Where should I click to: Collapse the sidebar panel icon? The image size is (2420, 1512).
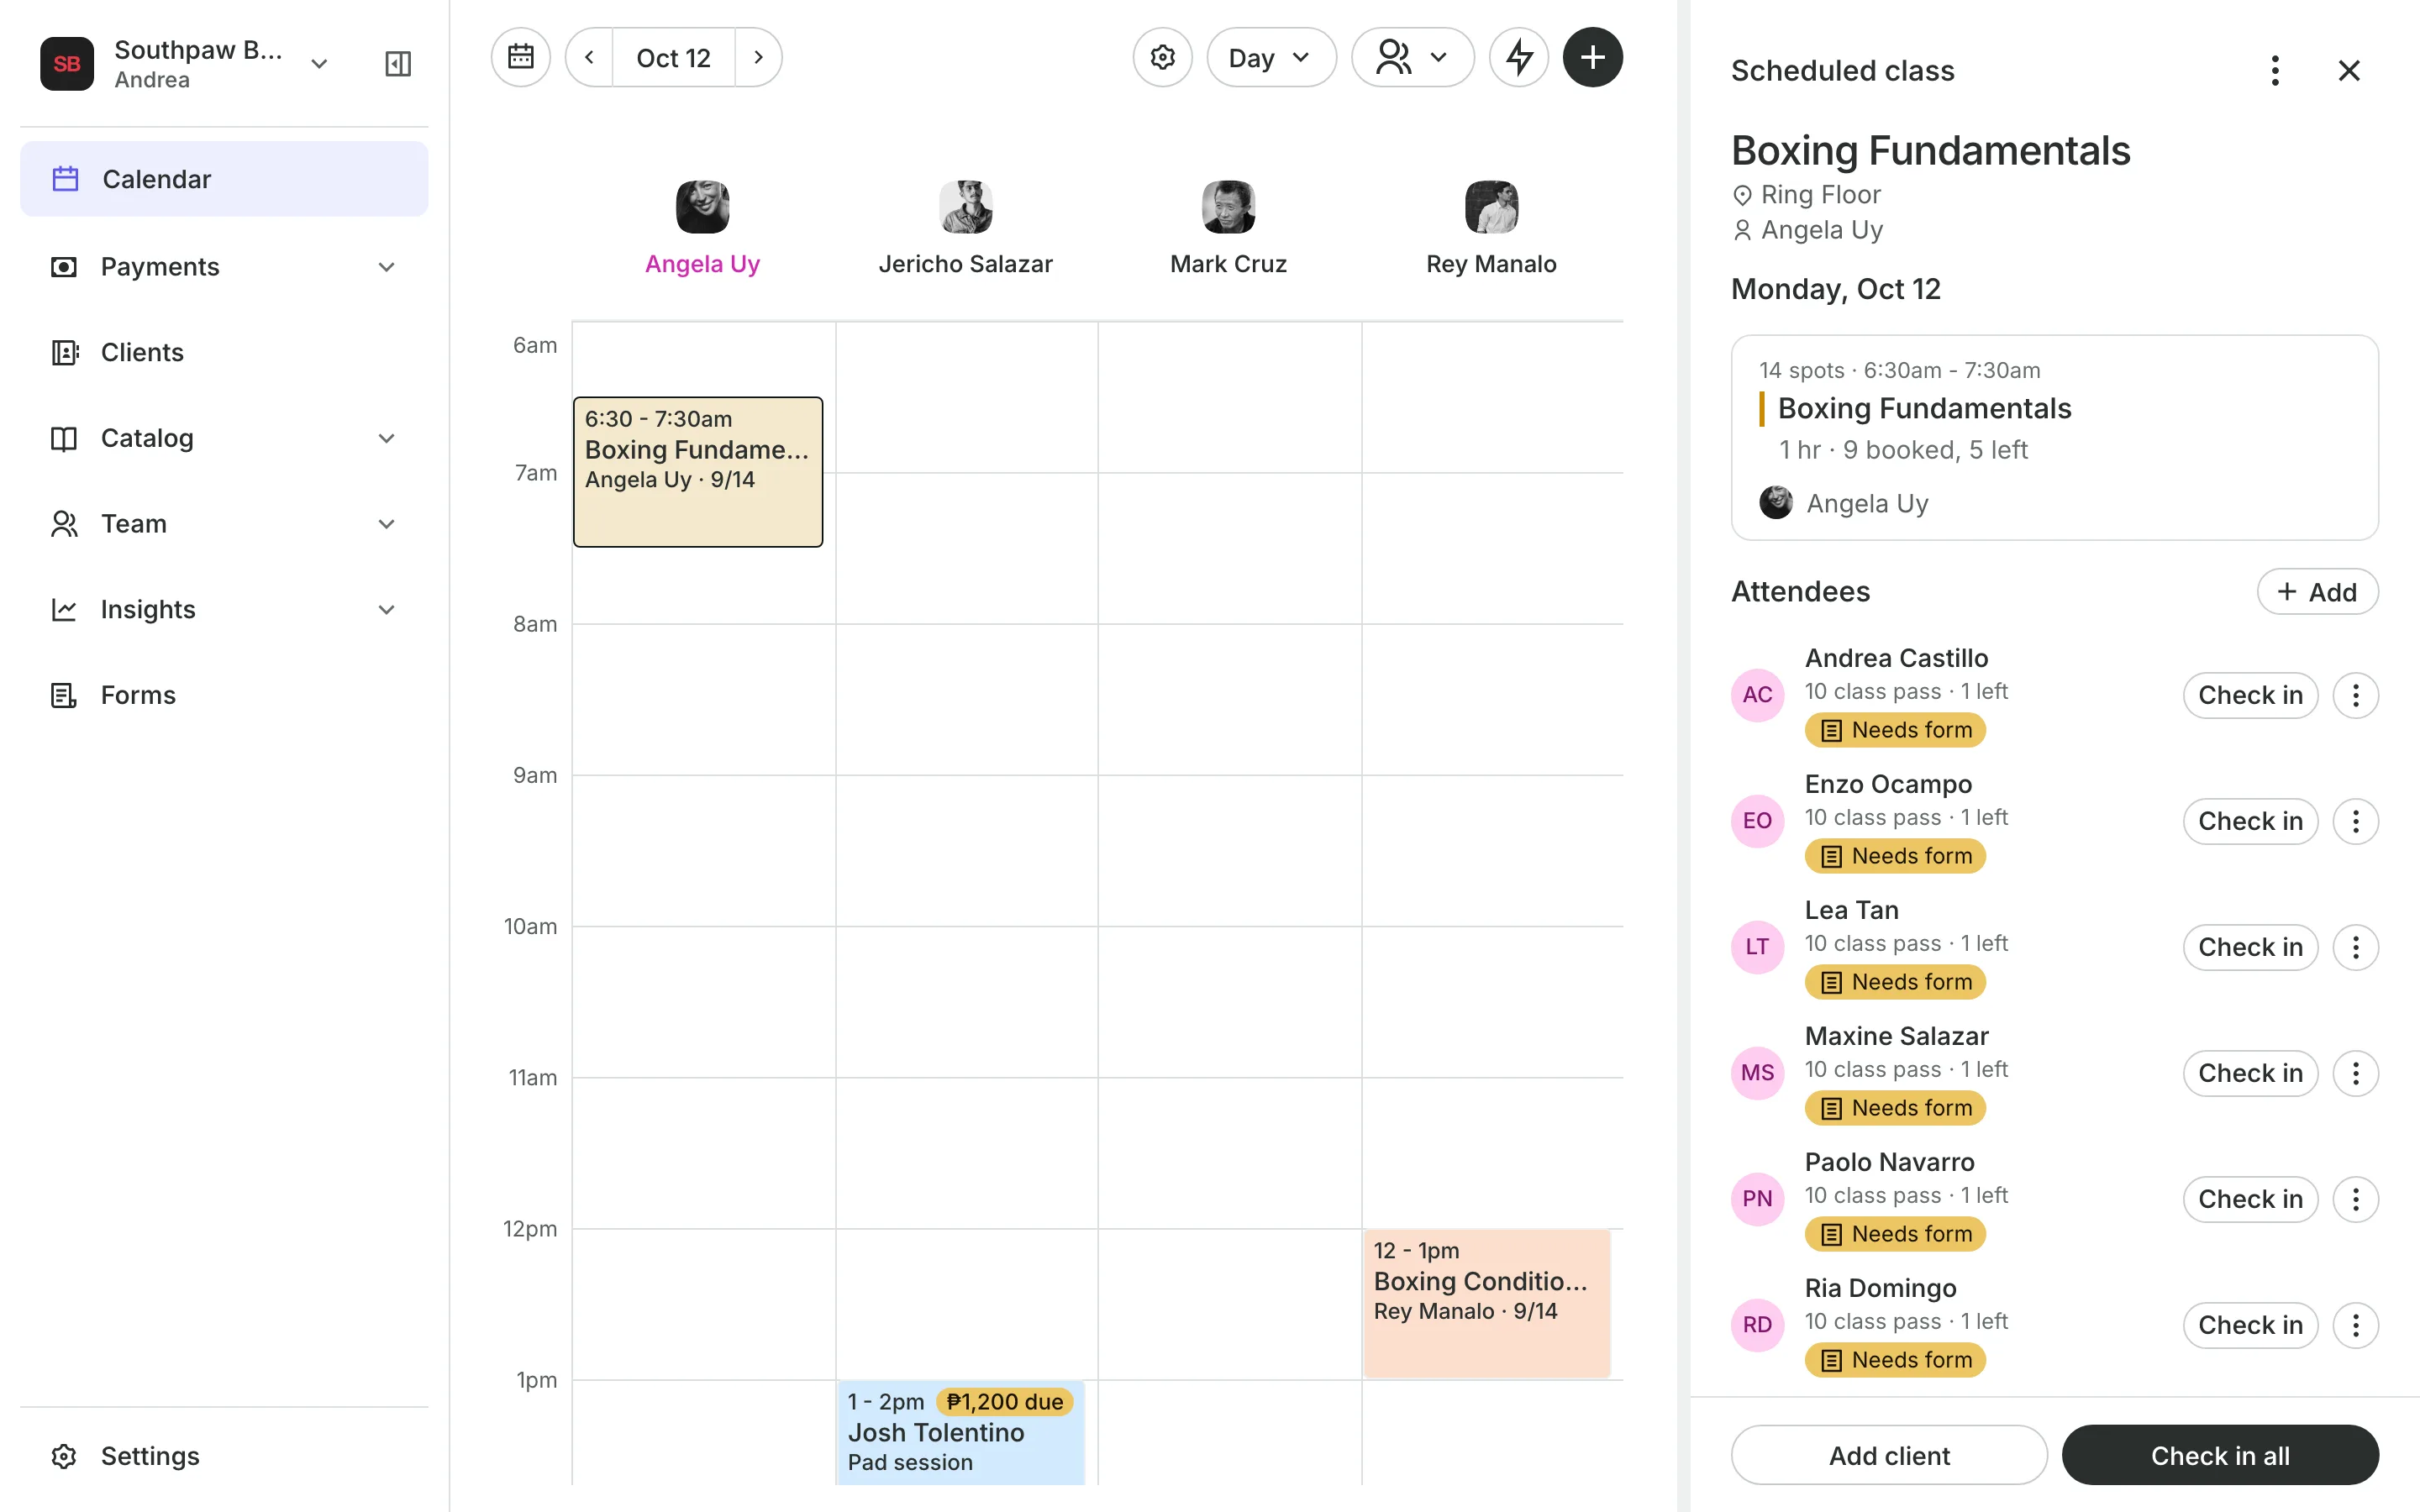click(398, 64)
